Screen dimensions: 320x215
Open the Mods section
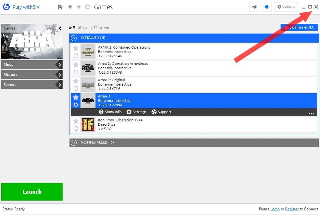pyautogui.click(x=32, y=65)
